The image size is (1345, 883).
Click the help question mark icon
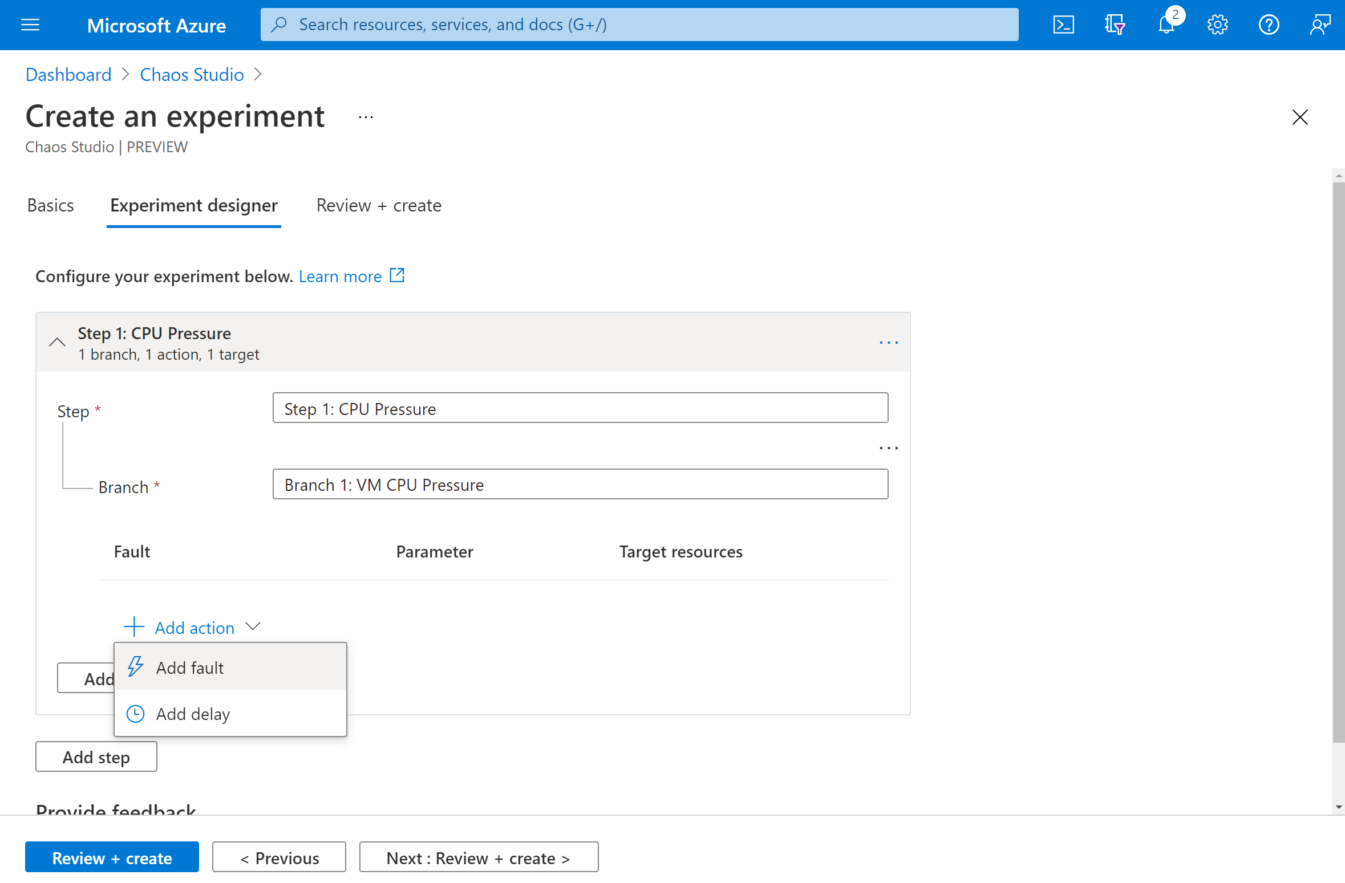(x=1268, y=25)
